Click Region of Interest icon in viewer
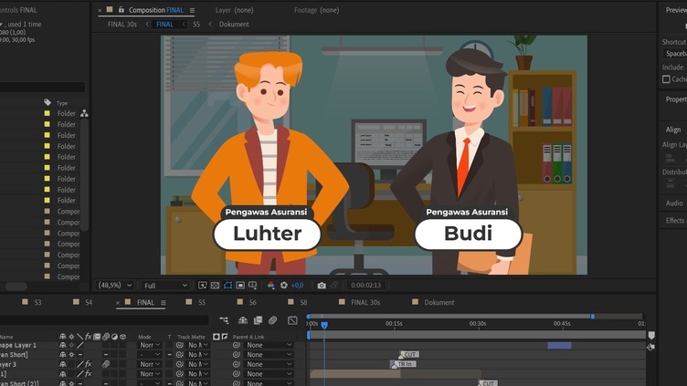687x386 pixels. point(240,286)
